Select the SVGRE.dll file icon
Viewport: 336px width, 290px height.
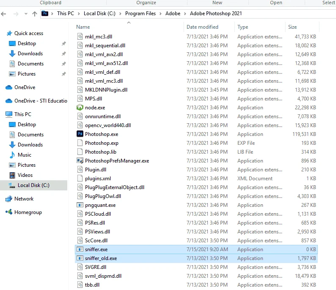pyautogui.click(x=80, y=267)
